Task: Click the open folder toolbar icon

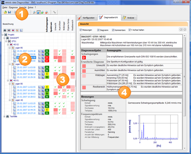Action: [5, 12]
